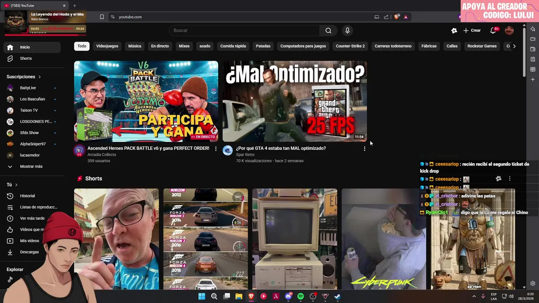Image resolution: width=539 pixels, height=303 pixels.
Task: Open bookmarks panel icon in sidebar
Action: (x=533, y=59)
